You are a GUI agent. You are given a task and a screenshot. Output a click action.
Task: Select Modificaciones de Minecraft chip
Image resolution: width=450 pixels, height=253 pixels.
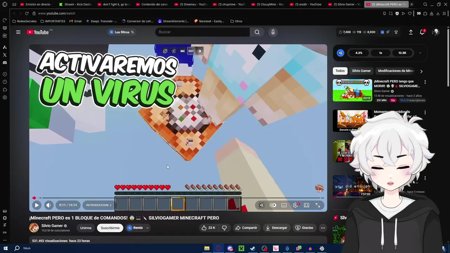(x=396, y=71)
